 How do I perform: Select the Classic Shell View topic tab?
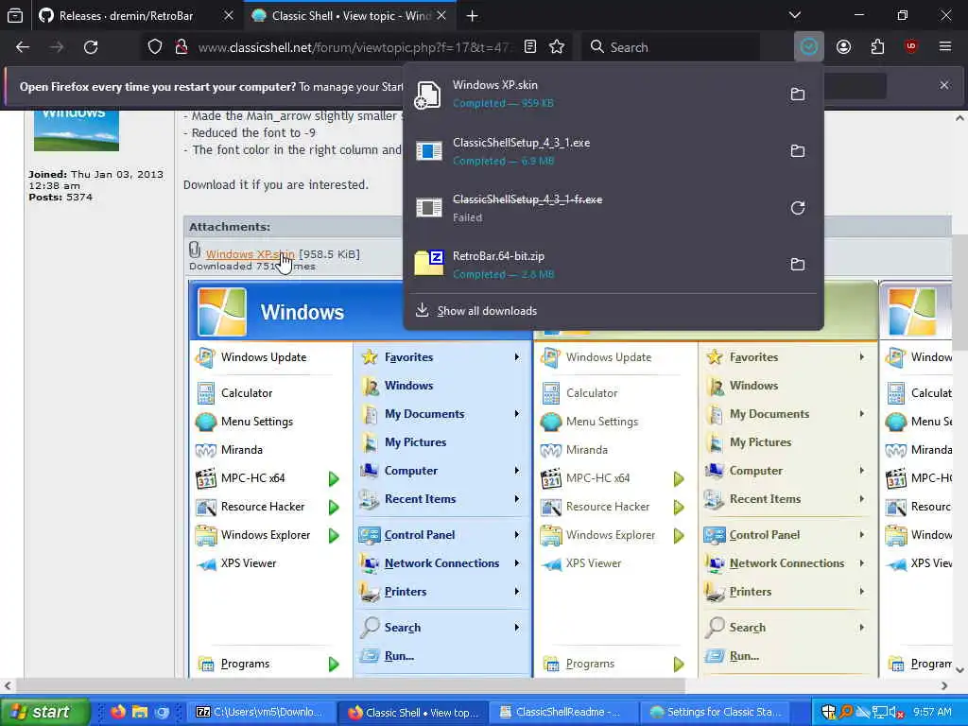pyautogui.click(x=352, y=15)
